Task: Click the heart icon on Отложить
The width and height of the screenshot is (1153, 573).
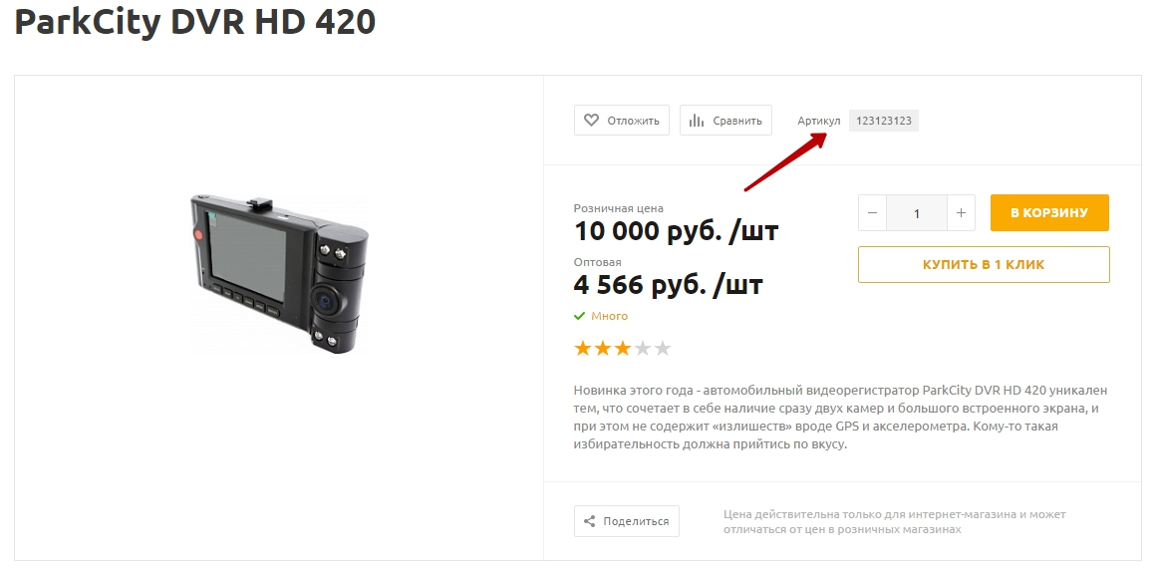Action: pyautogui.click(x=591, y=120)
